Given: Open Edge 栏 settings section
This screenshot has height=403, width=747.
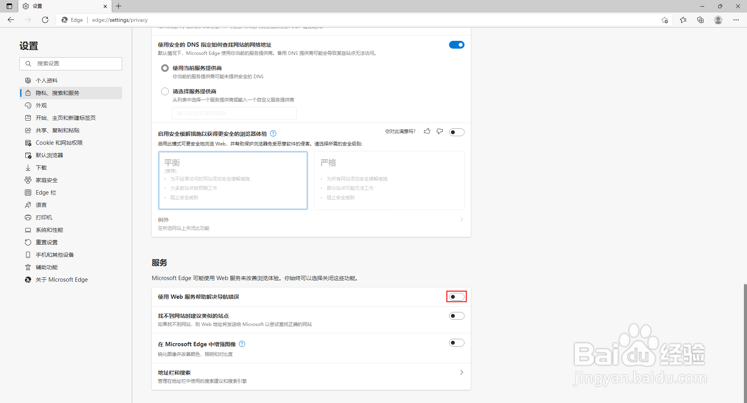Looking at the screenshot, I should 71,193.
